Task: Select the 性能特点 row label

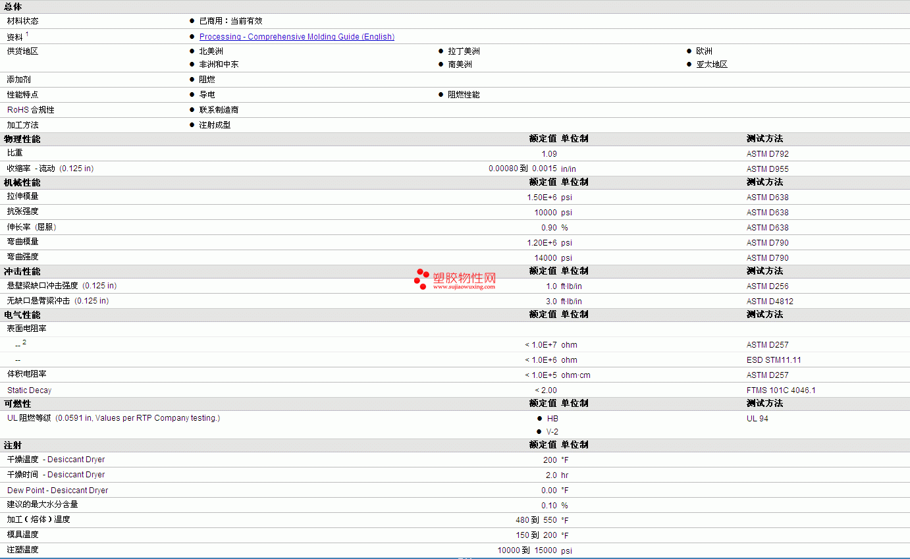Action: coord(23,95)
